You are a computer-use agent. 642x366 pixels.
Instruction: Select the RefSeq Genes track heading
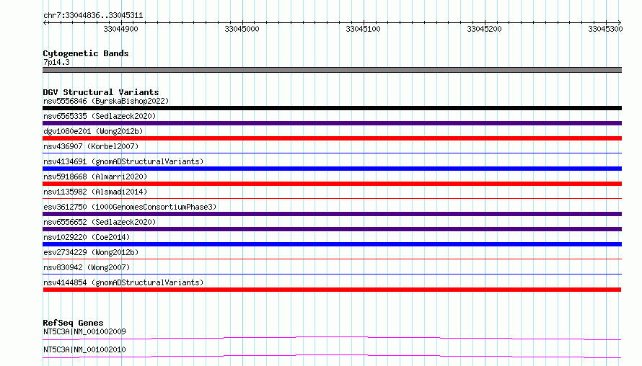tap(73, 323)
